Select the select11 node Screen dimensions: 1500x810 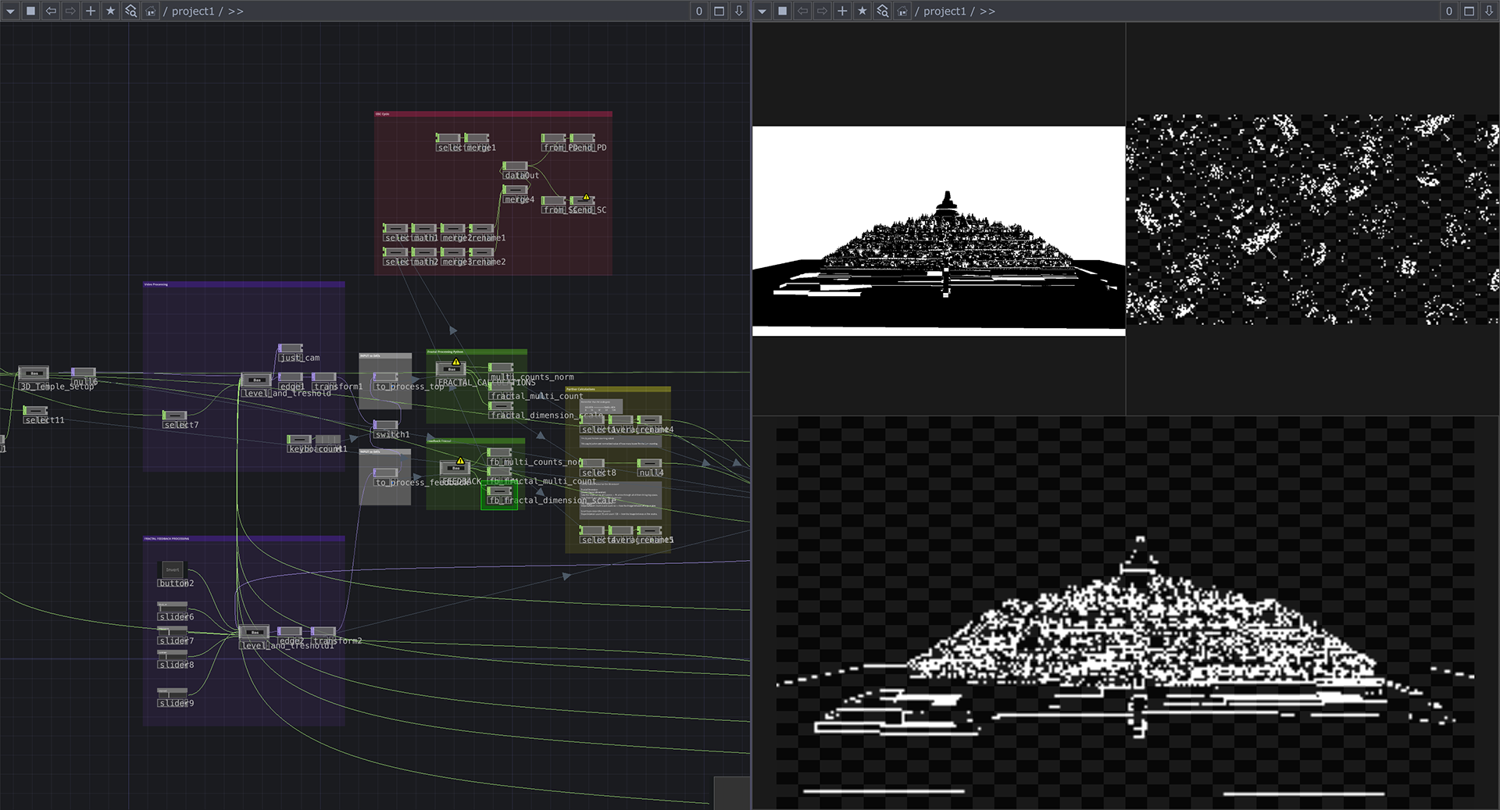tap(35, 410)
